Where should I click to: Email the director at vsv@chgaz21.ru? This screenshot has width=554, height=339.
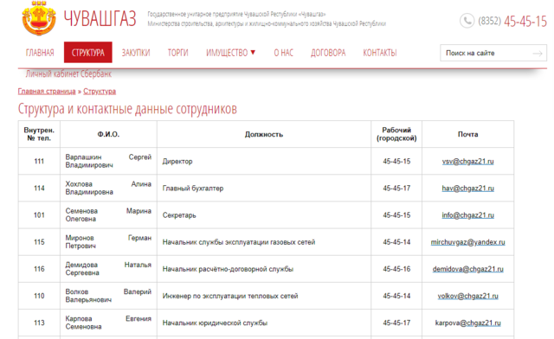[x=467, y=162]
